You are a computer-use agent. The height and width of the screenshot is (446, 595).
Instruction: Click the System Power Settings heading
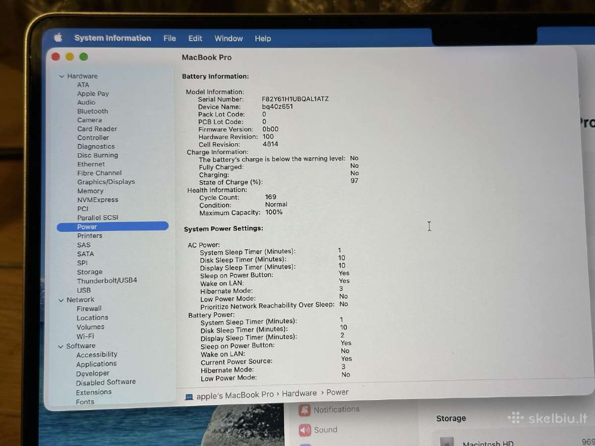point(223,228)
